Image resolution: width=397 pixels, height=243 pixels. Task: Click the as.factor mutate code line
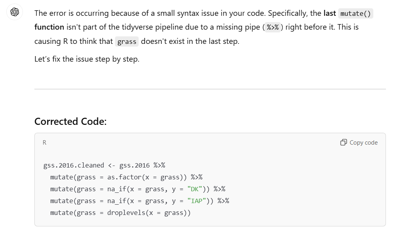pyautogui.click(x=126, y=177)
